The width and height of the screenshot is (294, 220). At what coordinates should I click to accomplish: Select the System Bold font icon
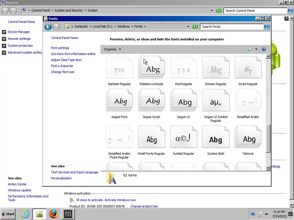[x=216, y=137]
